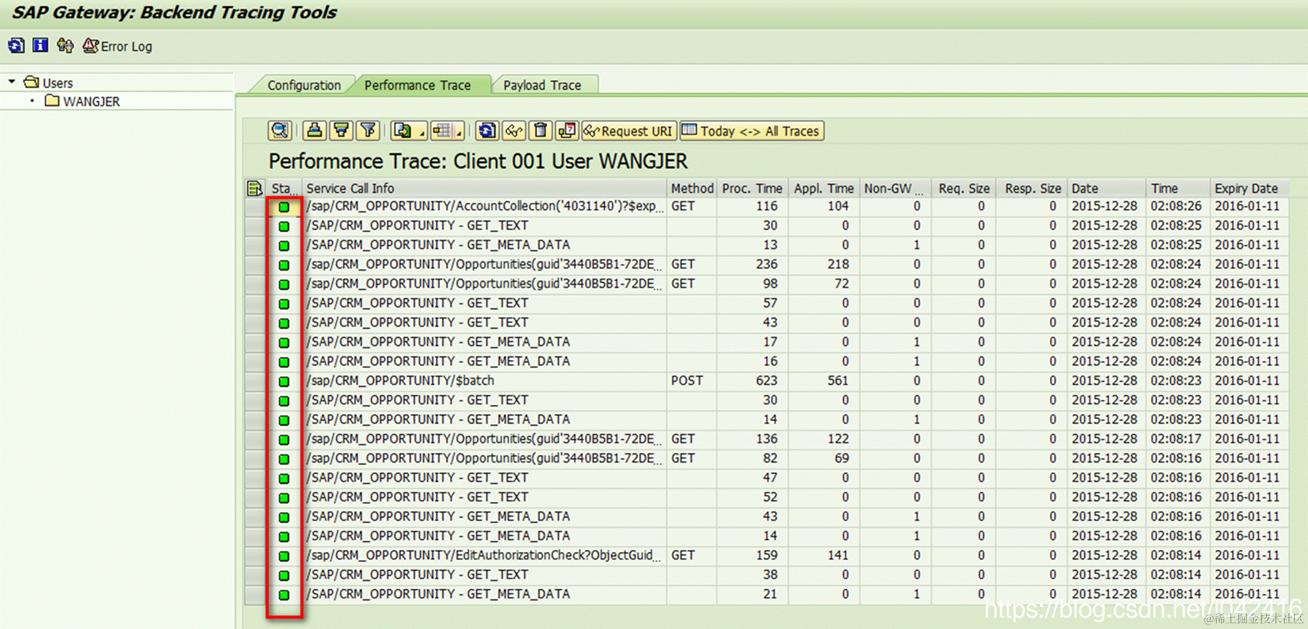Click the Appl. Time column header
This screenshot has width=1308, height=629.
tap(823, 188)
